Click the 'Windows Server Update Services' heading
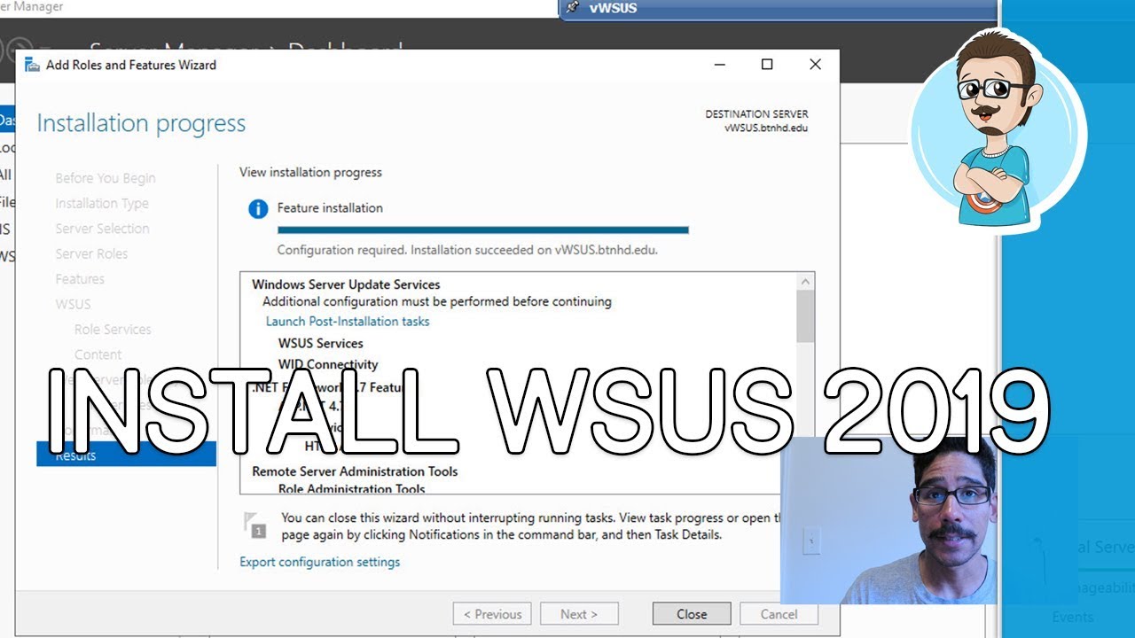Viewport: 1135px width, 638px height. (346, 284)
